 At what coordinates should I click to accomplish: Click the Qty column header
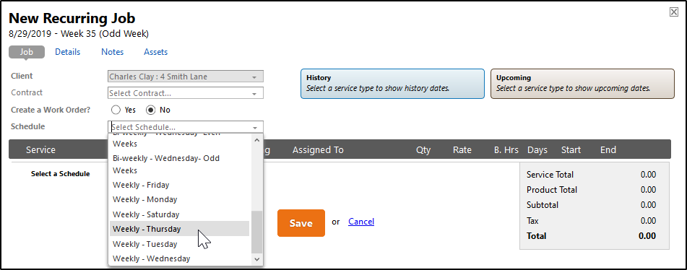pyautogui.click(x=423, y=149)
